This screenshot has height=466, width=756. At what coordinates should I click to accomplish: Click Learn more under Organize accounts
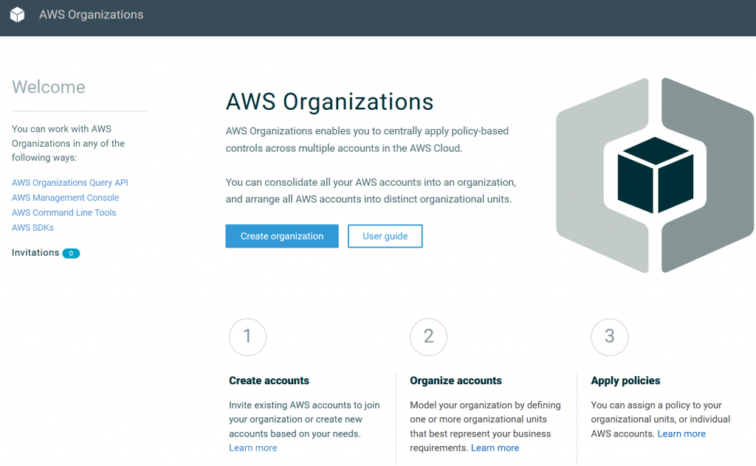click(495, 448)
